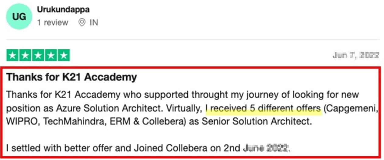Select the fifth green rating star
The width and height of the screenshot is (384, 160).
pyautogui.click(x=64, y=55)
